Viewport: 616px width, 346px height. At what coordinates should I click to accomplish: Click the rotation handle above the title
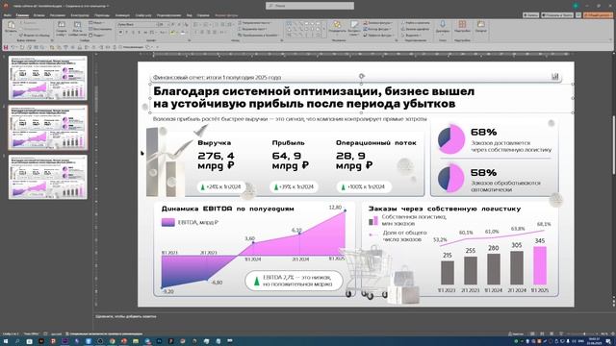pos(362,76)
